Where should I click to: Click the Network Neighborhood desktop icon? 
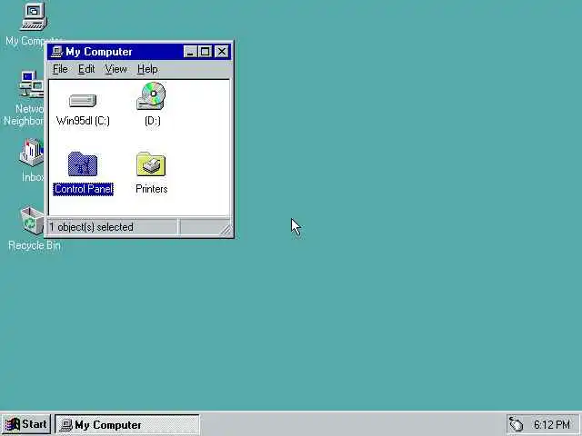point(32,84)
